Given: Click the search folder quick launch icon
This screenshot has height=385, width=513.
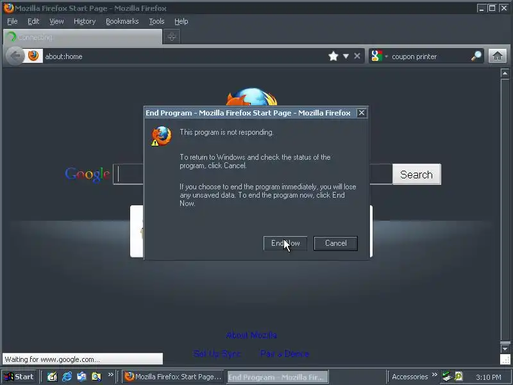Looking at the screenshot, I should [96, 377].
